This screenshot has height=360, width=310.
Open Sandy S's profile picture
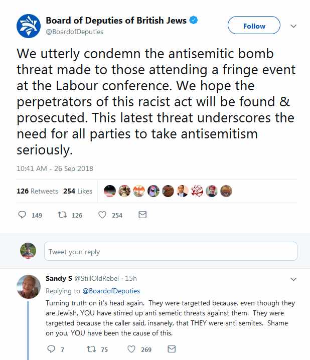tap(29, 287)
